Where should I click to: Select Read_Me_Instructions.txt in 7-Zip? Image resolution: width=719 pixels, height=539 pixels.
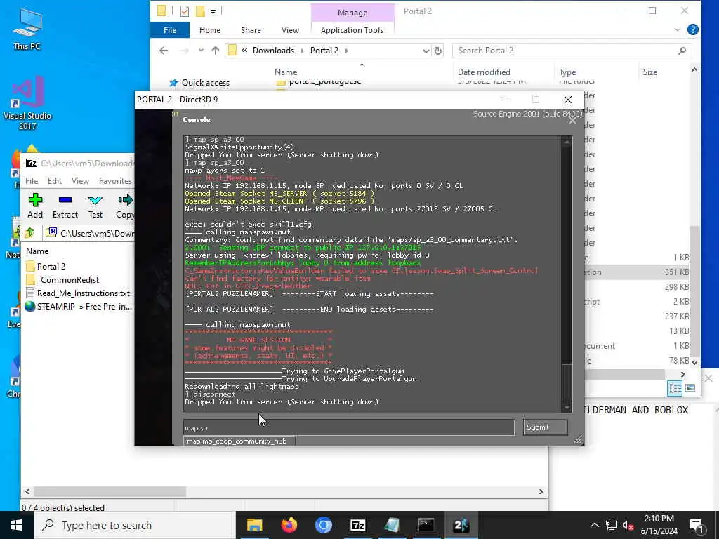point(77,293)
